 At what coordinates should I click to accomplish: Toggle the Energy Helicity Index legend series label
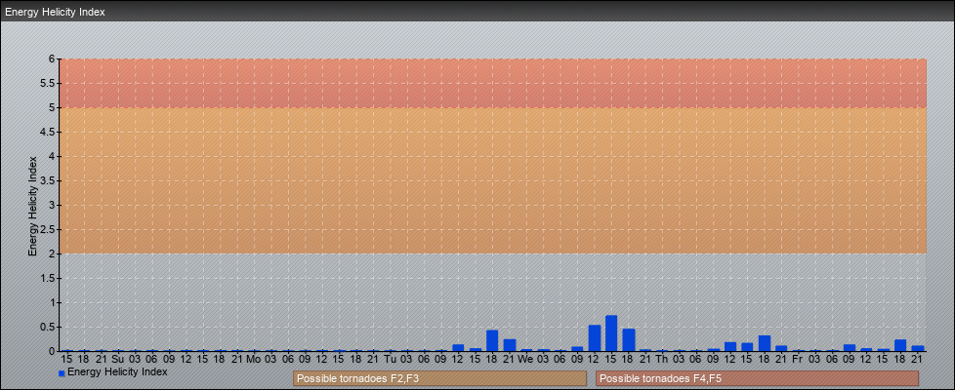point(117,371)
